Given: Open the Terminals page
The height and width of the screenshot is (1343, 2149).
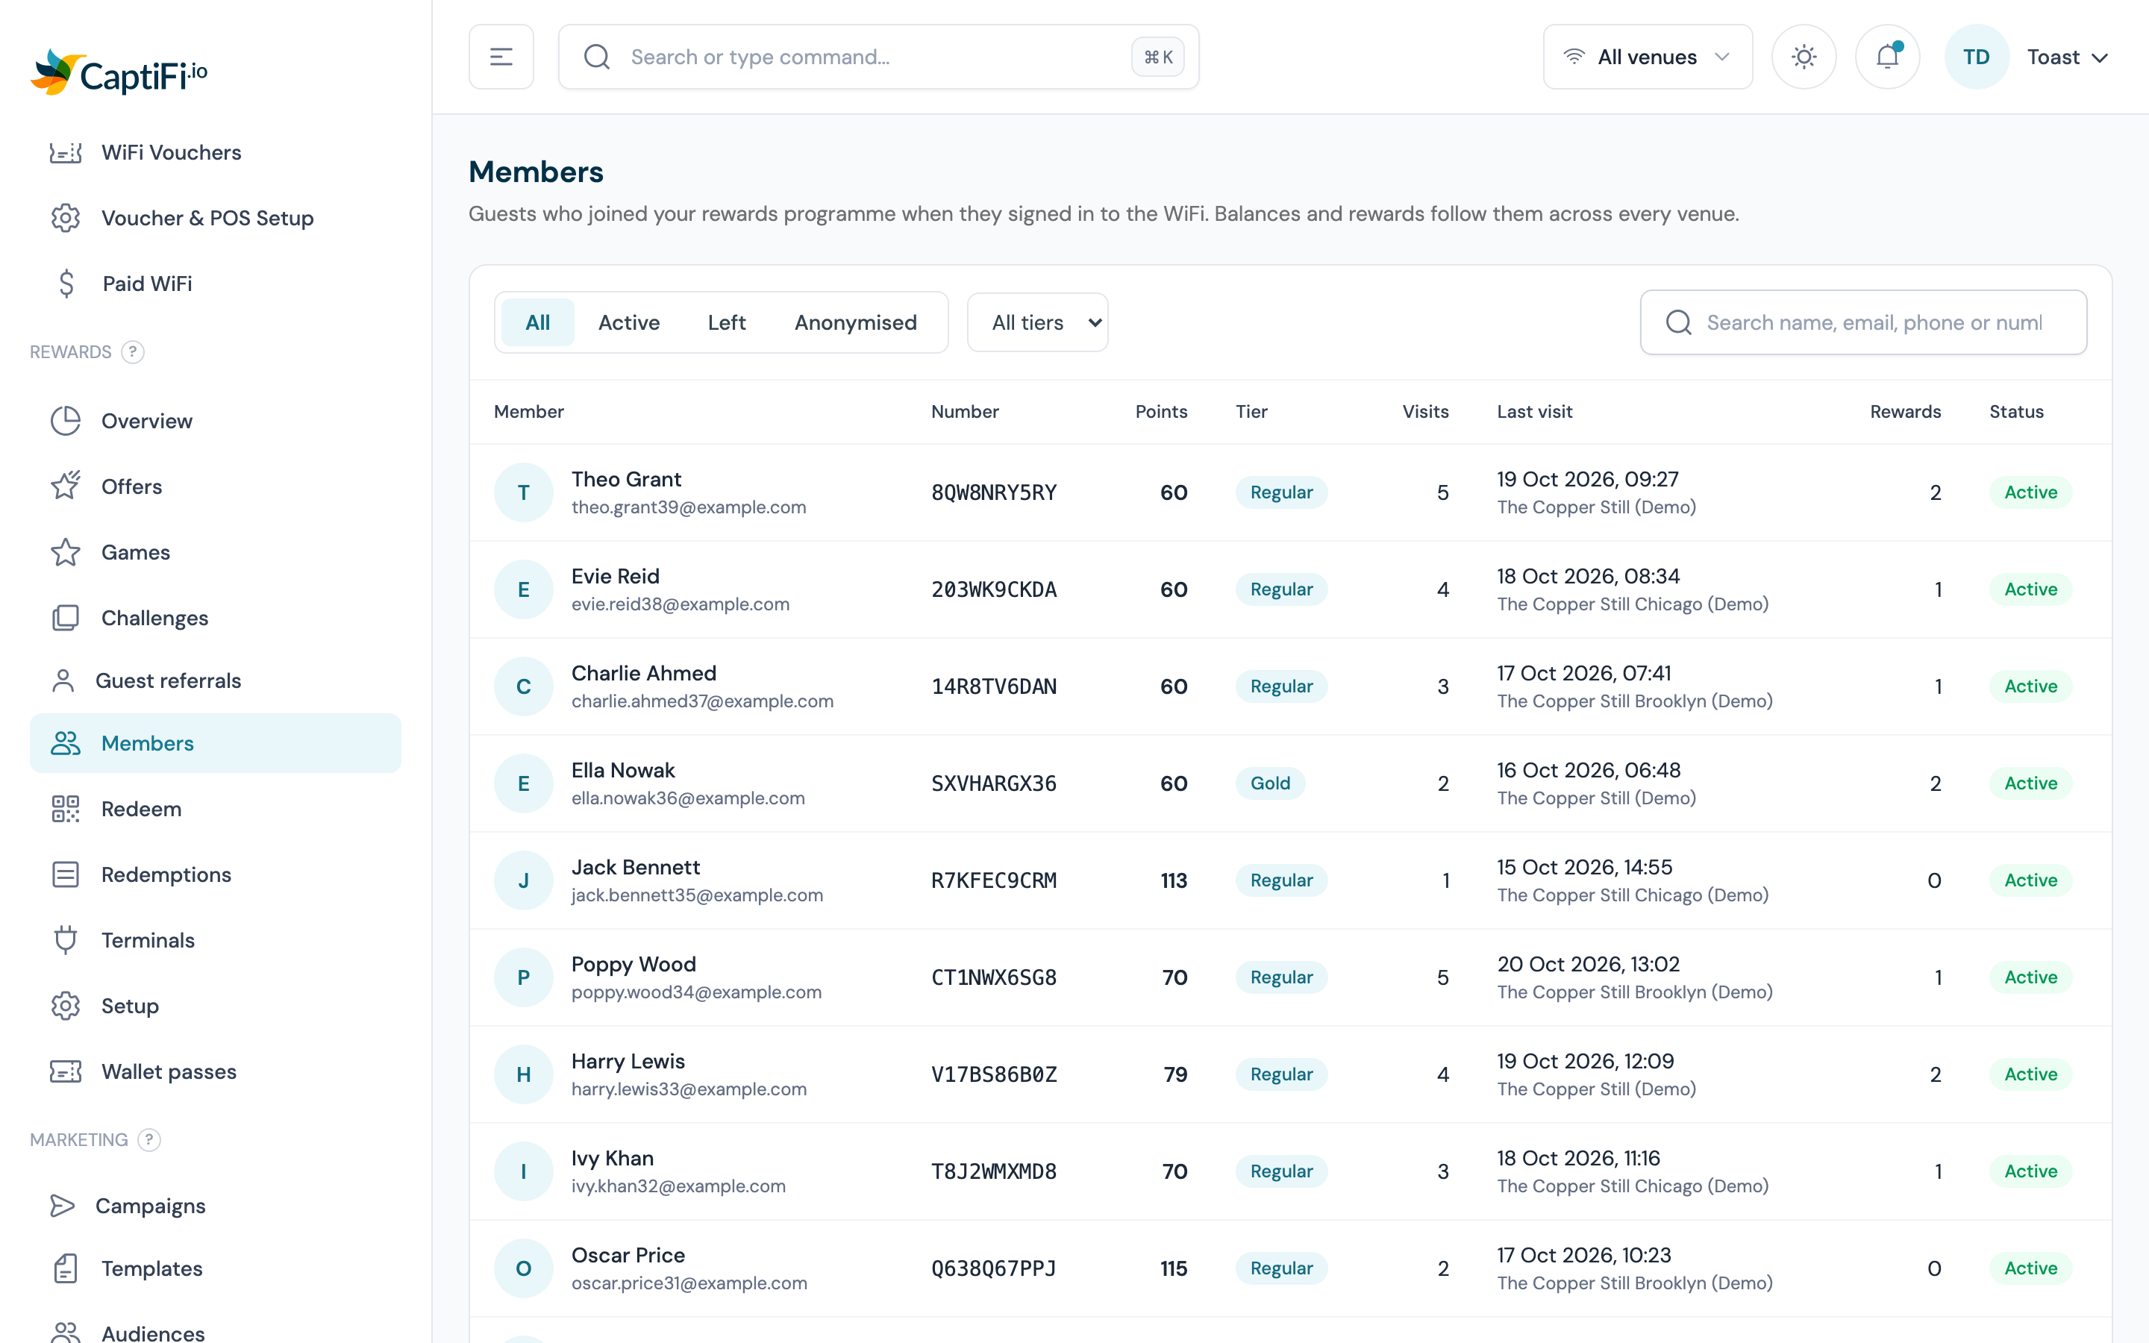Looking at the screenshot, I should pos(215,941).
